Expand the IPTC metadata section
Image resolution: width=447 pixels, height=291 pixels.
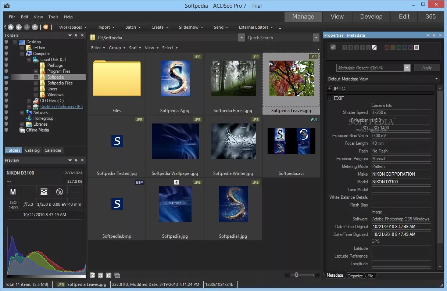pyautogui.click(x=329, y=89)
